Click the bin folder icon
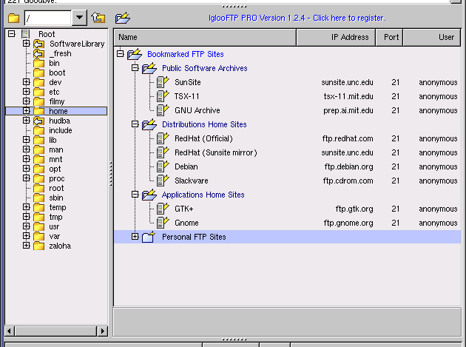Image resolution: width=466 pixels, height=347 pixels. (x=38, y=63)
